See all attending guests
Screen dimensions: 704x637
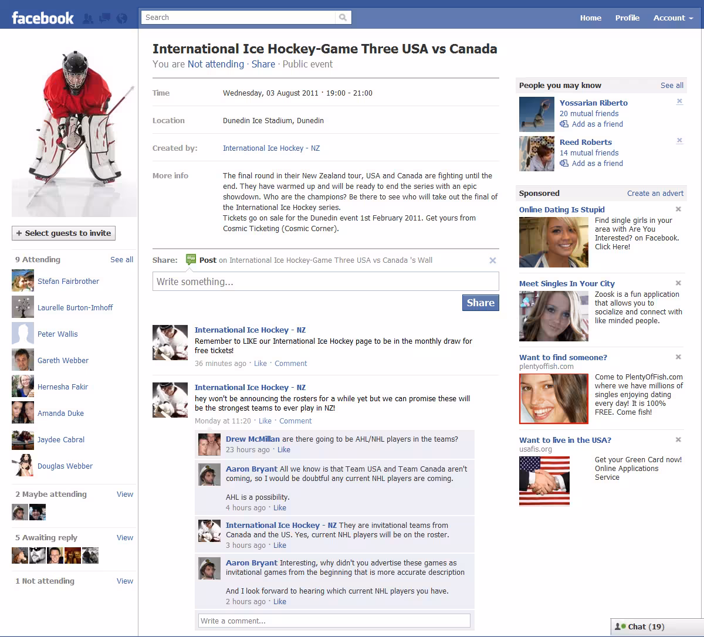point(121,259)
